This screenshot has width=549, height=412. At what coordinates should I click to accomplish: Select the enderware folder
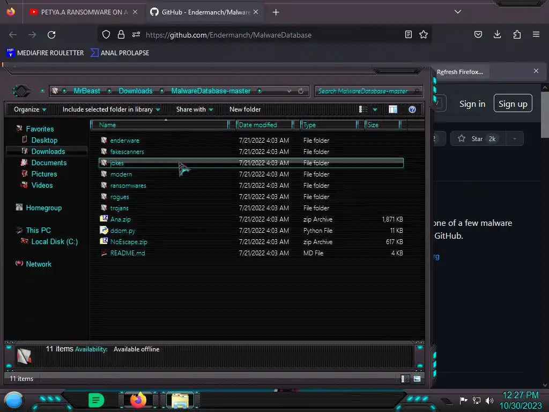tap(251, 141)
